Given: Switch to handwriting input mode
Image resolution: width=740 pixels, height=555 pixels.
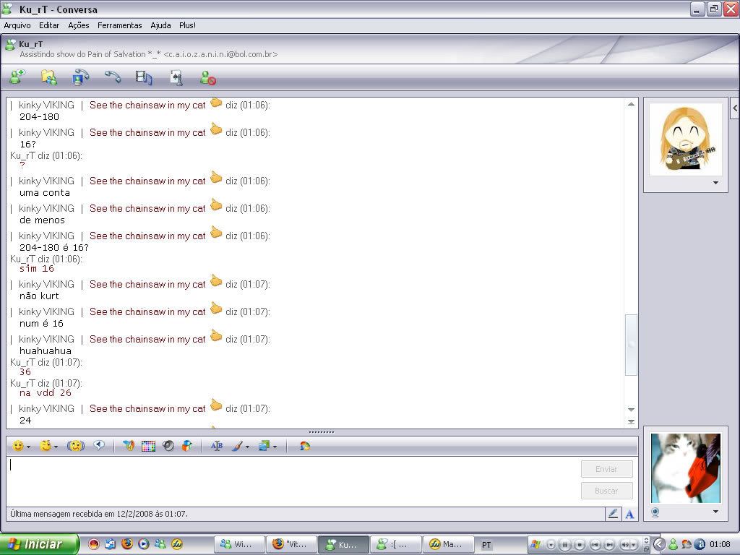Looking at the screenshot, I should (x=613, y=514).
